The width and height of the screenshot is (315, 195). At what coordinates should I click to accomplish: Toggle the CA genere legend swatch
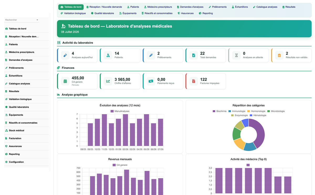(114, 165)
